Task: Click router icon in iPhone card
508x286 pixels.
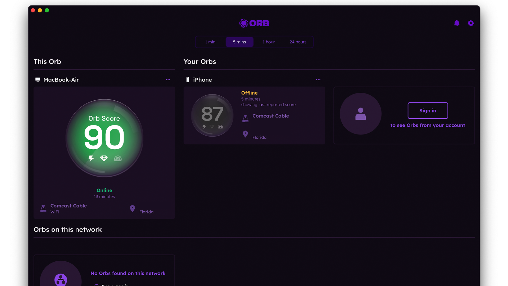Action: point(245,118)
